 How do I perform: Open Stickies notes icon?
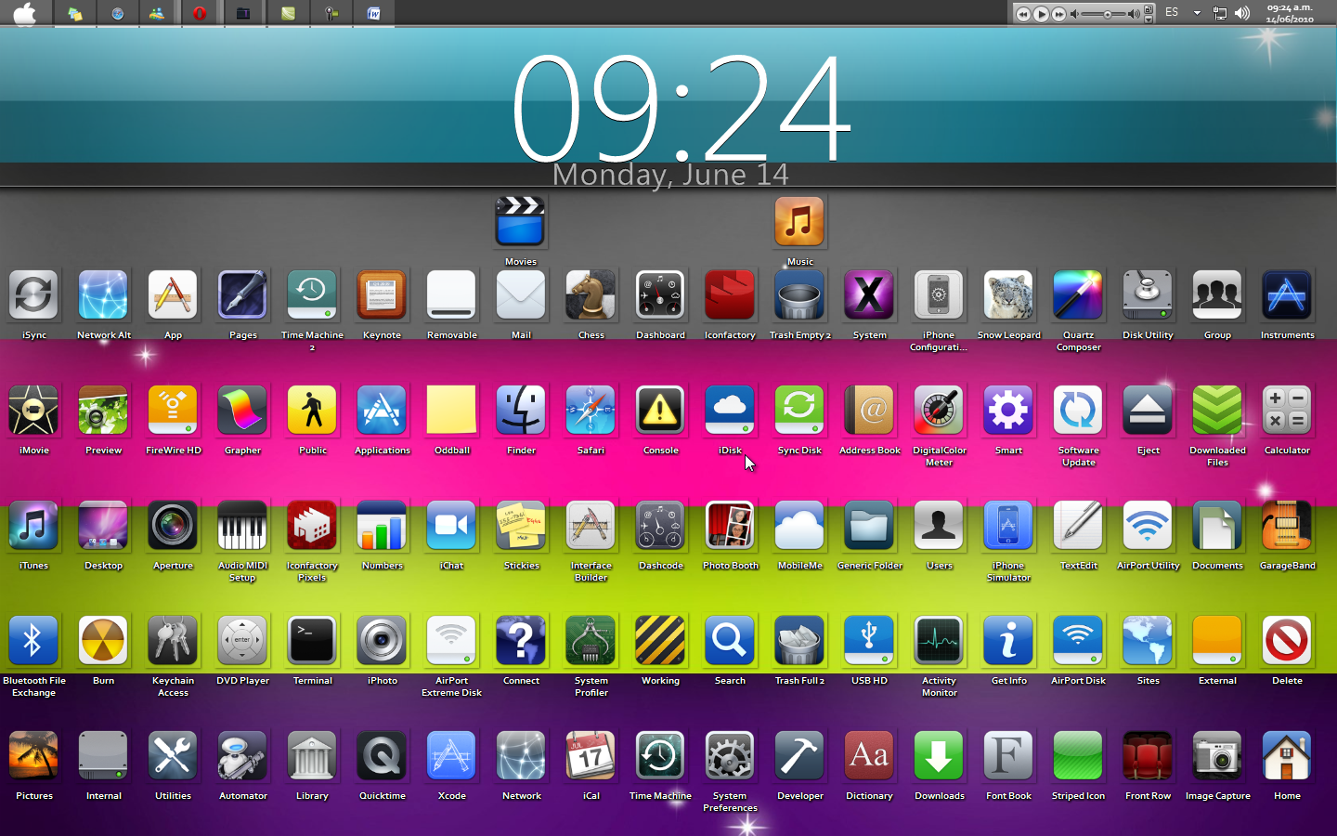click(x=521, y=525)
